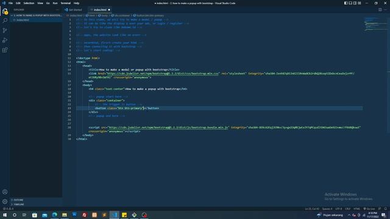
Task: Open Sticky Notes from the taskbar
Action: coord(124,215)
